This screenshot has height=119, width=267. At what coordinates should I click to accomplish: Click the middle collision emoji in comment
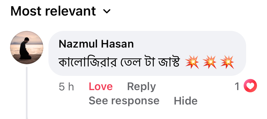coord(210,62)
